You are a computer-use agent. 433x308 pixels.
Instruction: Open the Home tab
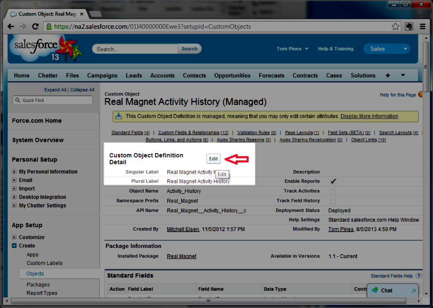pyautogui.click(x=22, y=75)
